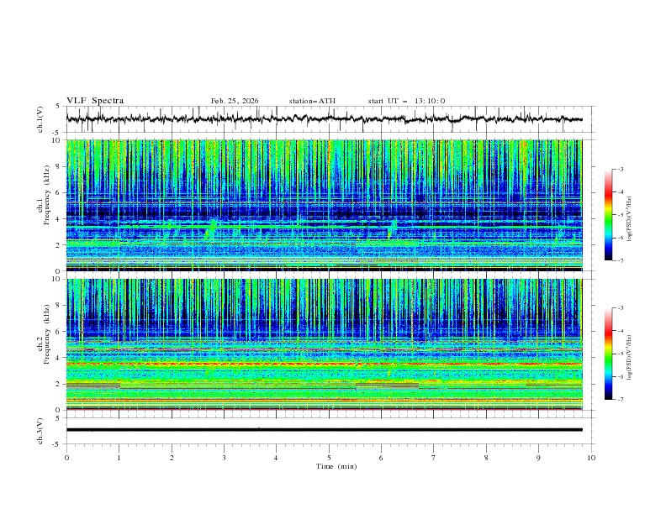Click the ch.1 voltage waveform trace
Viewport: 666px width, 514px height.
pos(324,119)
